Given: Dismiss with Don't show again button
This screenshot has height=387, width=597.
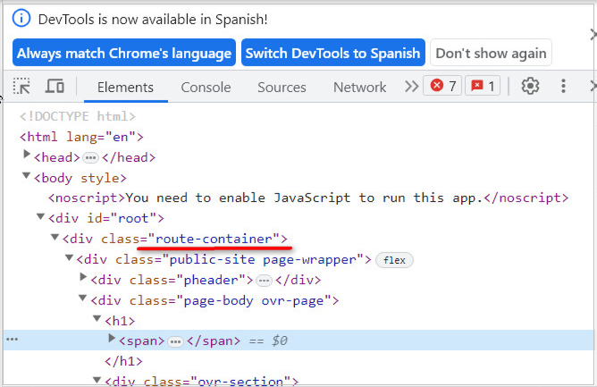Looking at the screenshot, I should (491, 53).
